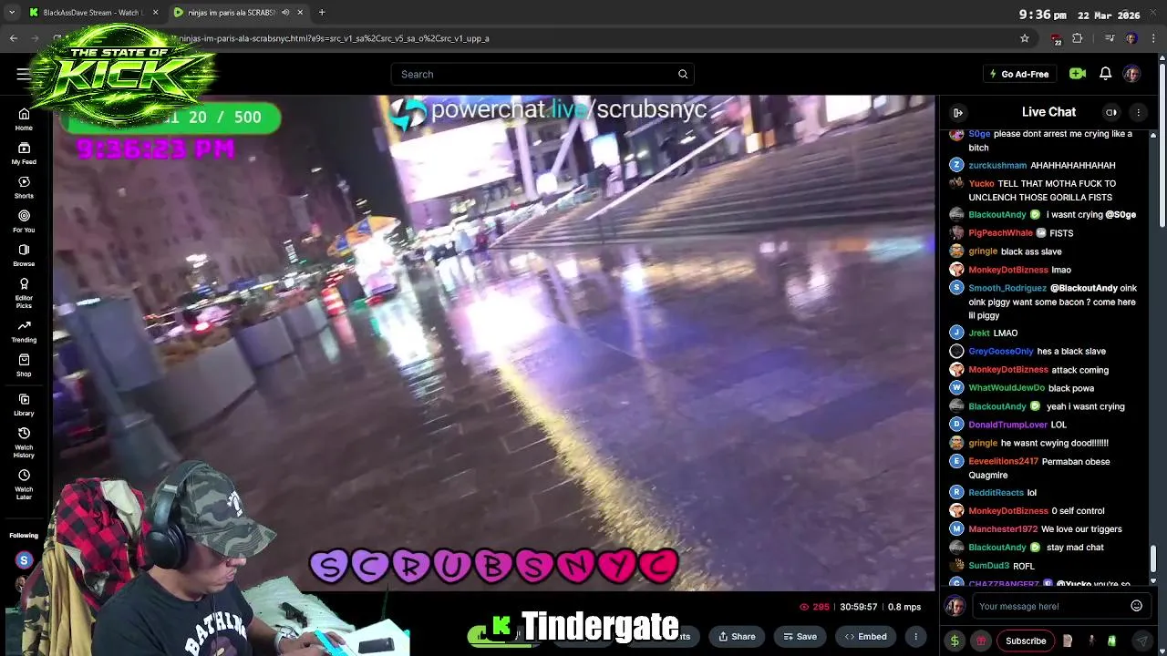The width and height of the screenshot is (1167, 656).
Task: Click the video player area
Action: click(494, 343)
